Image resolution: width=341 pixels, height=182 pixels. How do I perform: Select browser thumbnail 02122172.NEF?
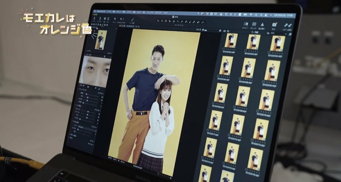[x=237, y=124]
